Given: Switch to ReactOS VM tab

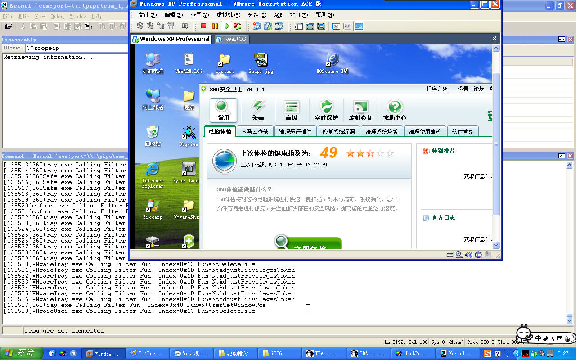Looking at the screenshot, I should 231,39.
